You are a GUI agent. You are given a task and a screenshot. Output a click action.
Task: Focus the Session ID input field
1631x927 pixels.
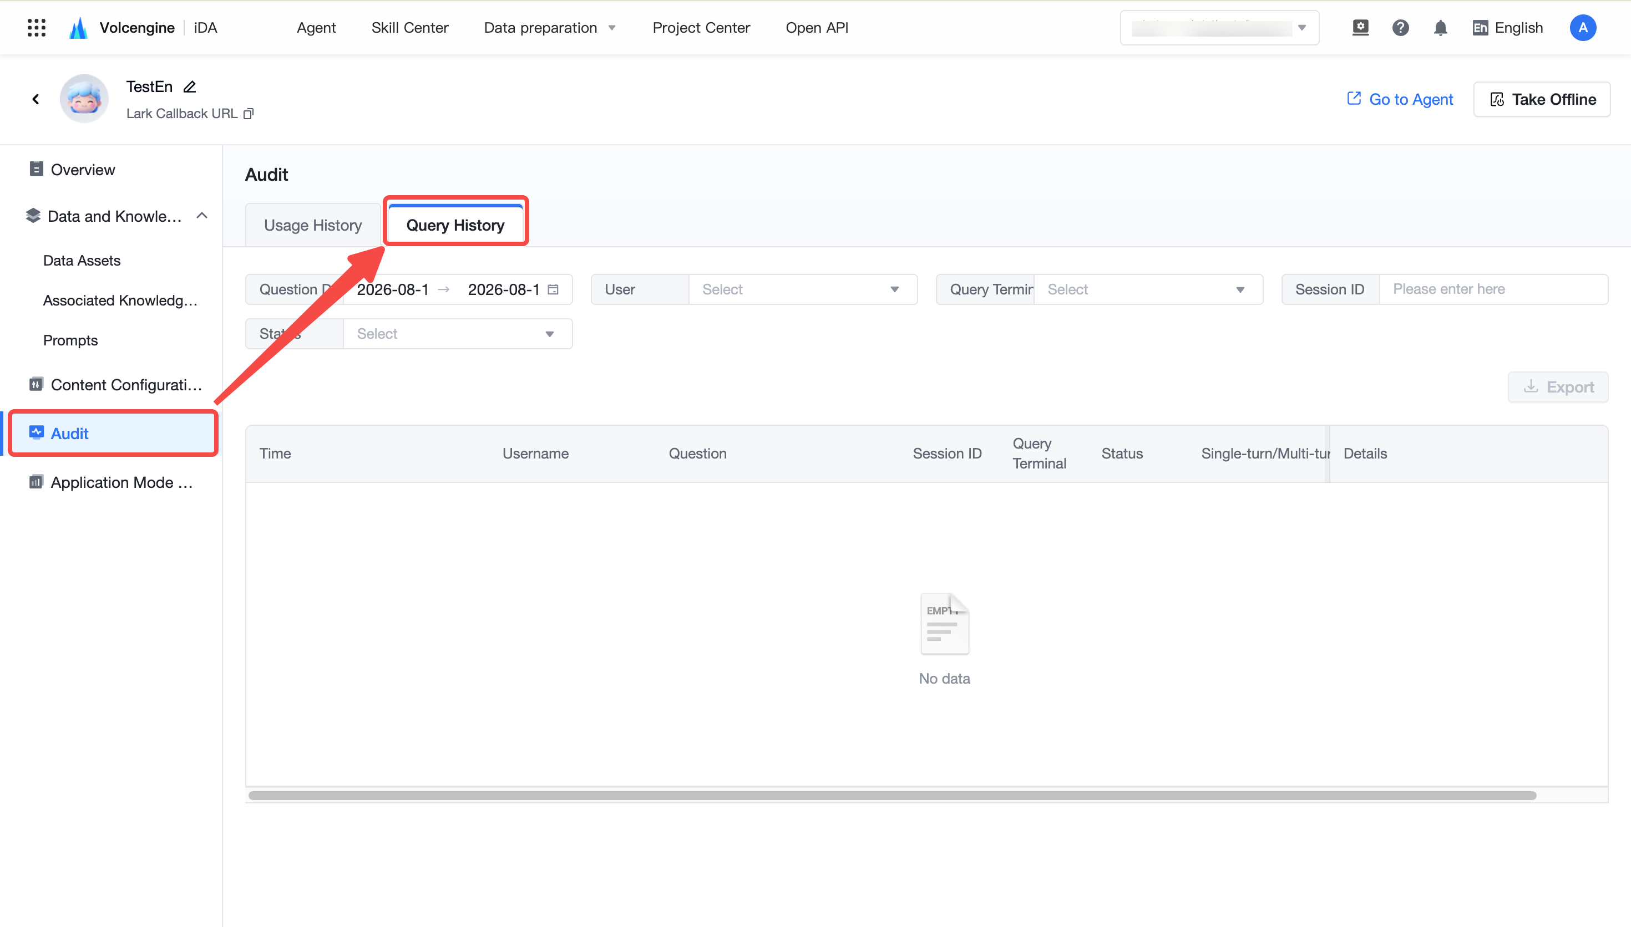click(x=1493, y=289)
